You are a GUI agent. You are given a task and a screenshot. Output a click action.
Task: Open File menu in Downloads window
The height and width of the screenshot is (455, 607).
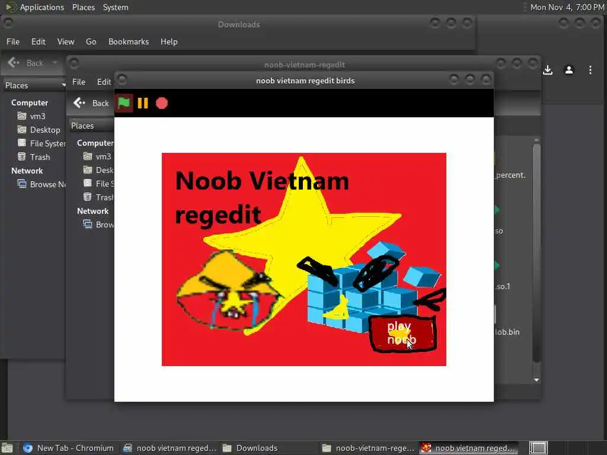pos(13,41)
